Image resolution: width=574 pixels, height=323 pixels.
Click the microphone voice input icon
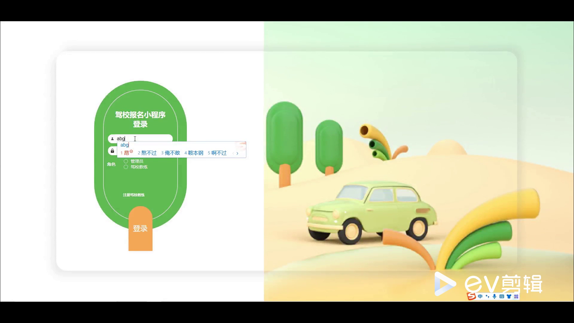tap(494, 296)
